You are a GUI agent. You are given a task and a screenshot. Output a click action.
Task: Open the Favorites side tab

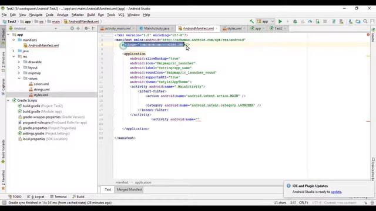coord(3,180)
